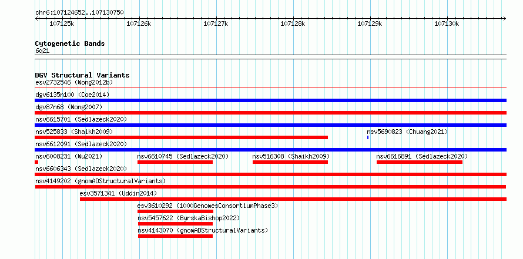The width and height of the screenshot is (523, 259).
Task: Click the red bar under esv3571341
Action: click(293, 199)
